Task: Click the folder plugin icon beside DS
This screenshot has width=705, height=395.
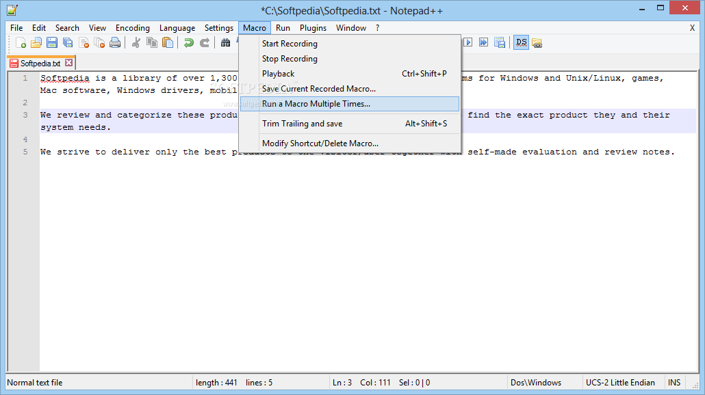Action: pos(537,43)
